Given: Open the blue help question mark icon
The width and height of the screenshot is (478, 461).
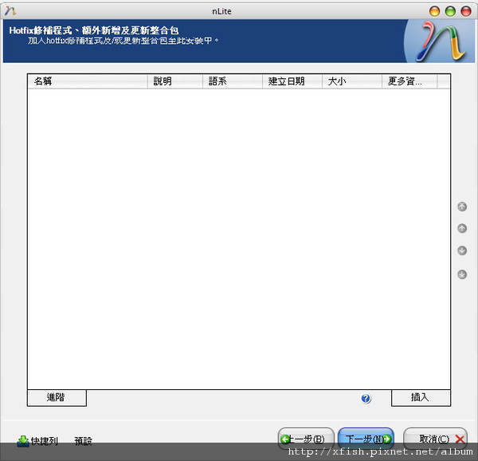Looking at the screenshot, I should point(366,399).
